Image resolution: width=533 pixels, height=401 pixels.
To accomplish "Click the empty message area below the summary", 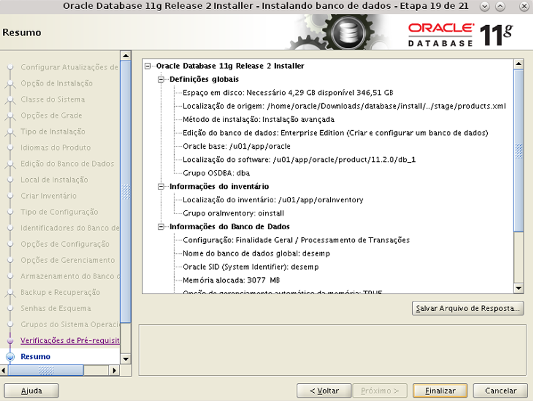I will [332, 350].
